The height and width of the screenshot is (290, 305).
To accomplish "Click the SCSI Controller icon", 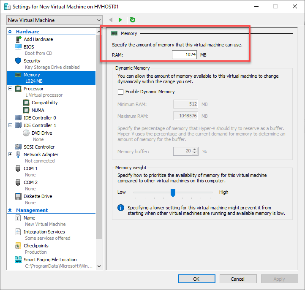I will (x=18, y=146).
